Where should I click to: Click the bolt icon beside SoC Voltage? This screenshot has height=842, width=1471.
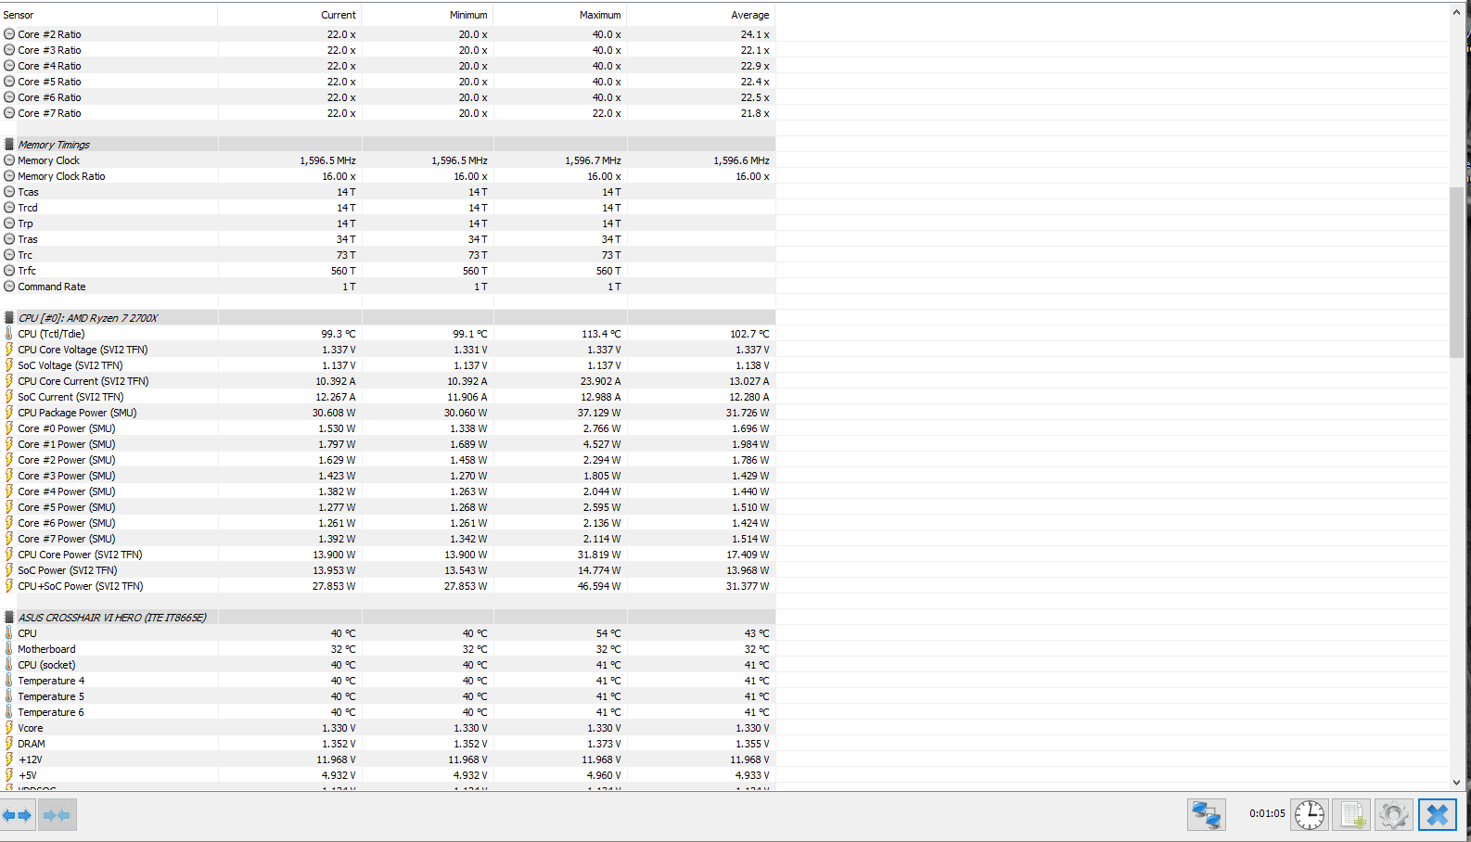(9, 365)
